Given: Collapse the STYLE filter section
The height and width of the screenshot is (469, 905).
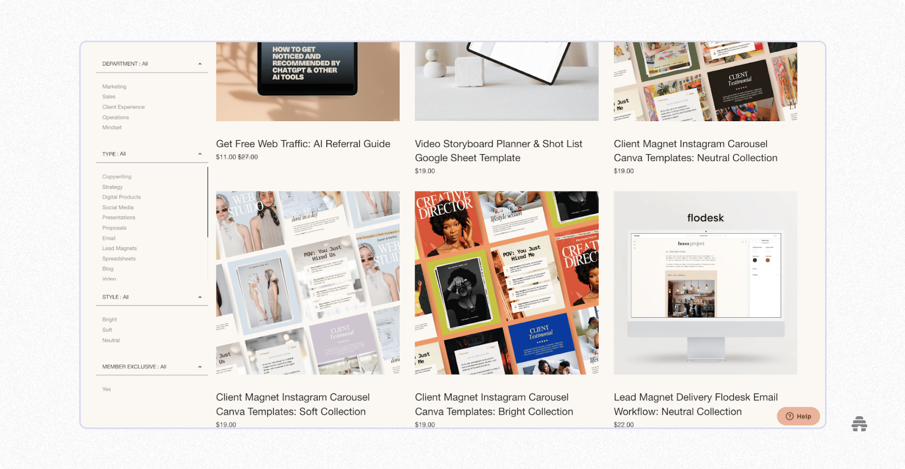Looking at the screenshot, I should pyautogui.click(x=200, y=297).
